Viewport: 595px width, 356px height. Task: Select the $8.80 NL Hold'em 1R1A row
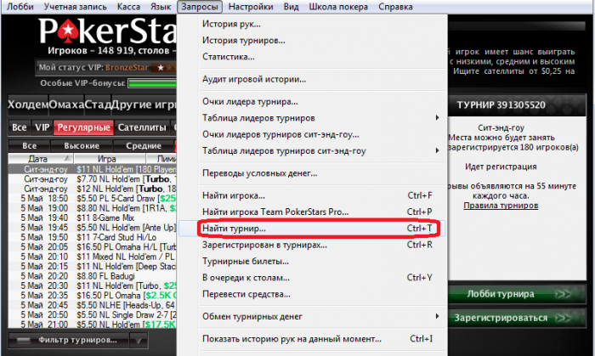point(93,208)
